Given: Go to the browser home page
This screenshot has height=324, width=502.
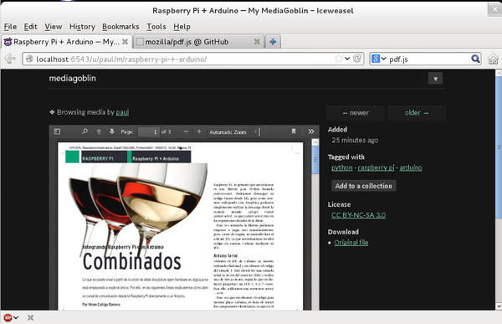Looking at the screenshot, I should 493,59.
